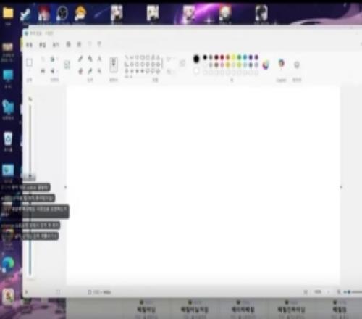Open the line Size selector
The image size is (362, 319).
coord(182,63)
